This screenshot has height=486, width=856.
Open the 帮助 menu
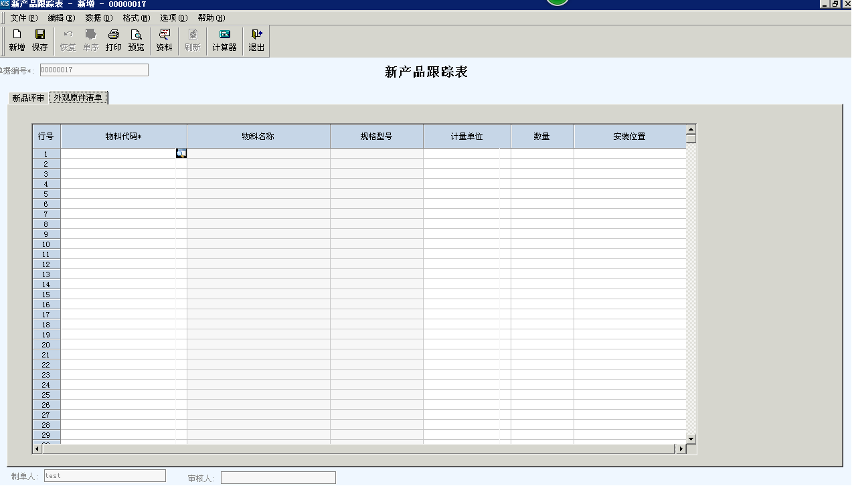click(211, 18)
